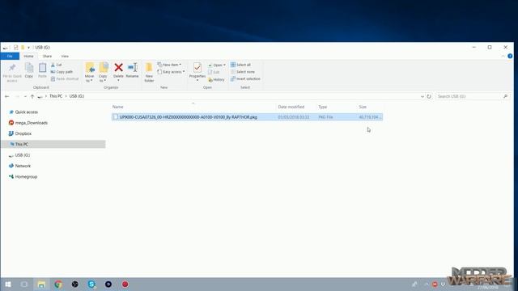Image resolution: width=518 pixels, height=291 pixels.
Task: Open the File menu tab
Action: click(x=10, y=57)
